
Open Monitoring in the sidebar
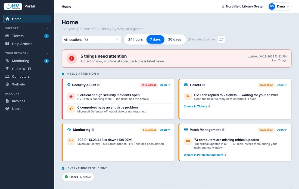coord(27,61)
